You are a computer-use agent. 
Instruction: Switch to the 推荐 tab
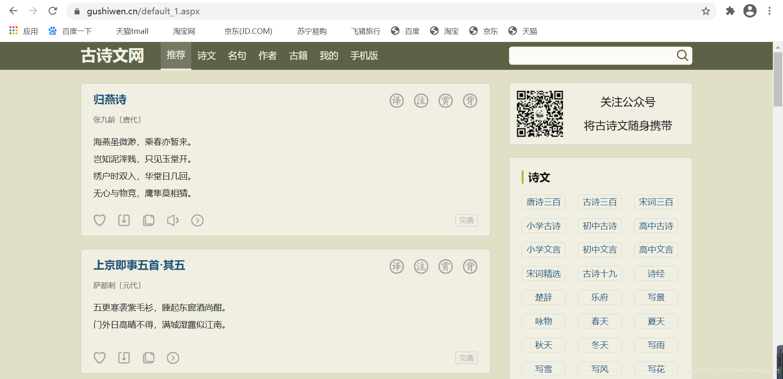click(x=176, y=55)
